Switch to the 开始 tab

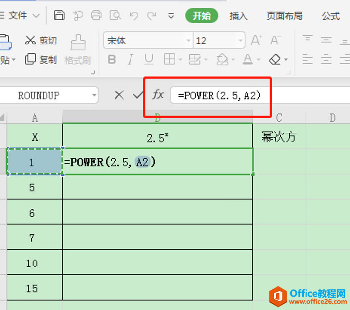[202, 16]
